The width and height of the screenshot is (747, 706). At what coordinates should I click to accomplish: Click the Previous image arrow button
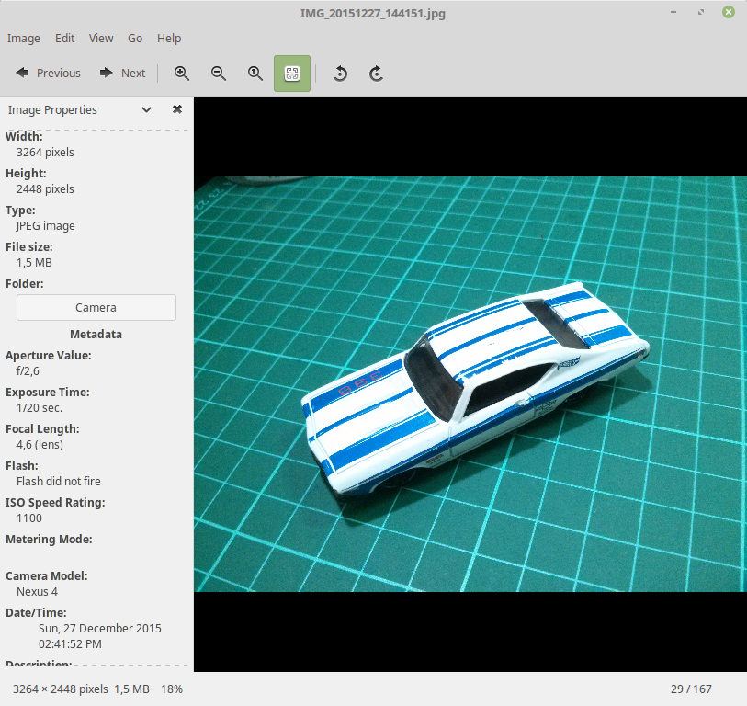click(x=48, y=74)
